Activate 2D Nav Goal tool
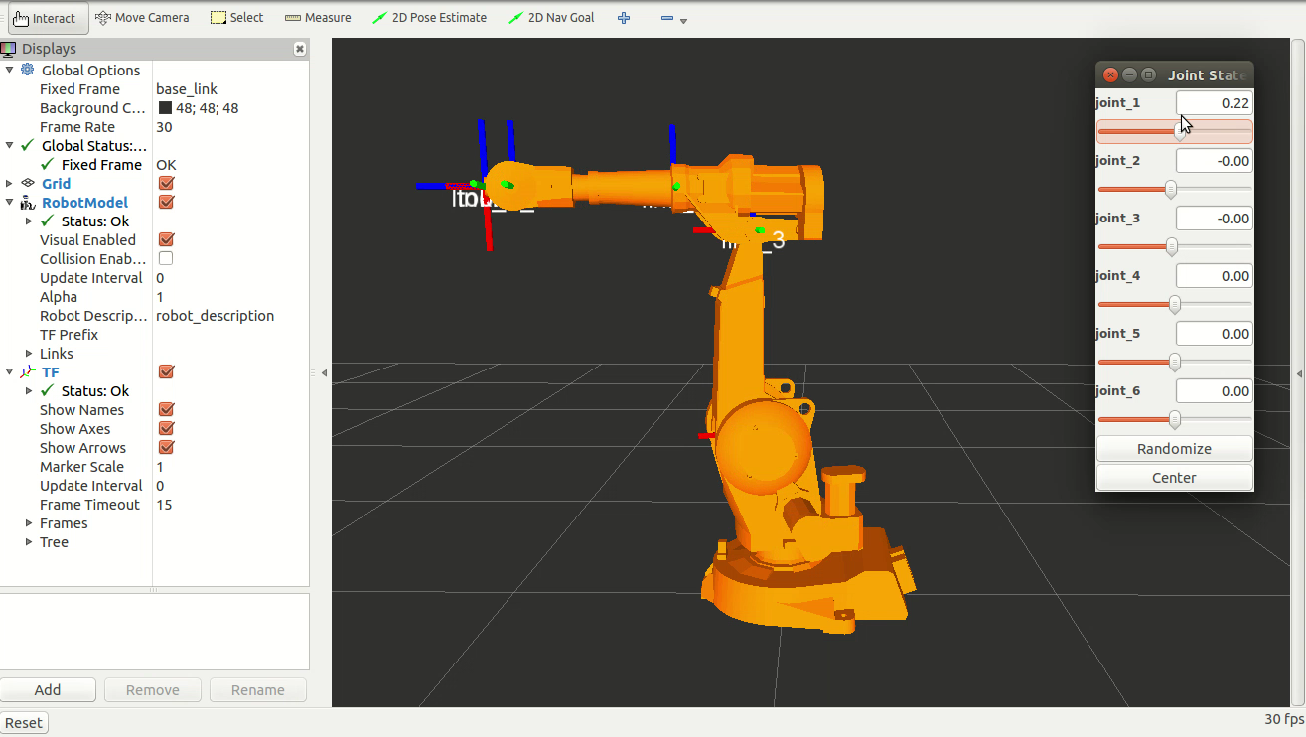This screenshot has width=1306, height=737. click(551, 18)
